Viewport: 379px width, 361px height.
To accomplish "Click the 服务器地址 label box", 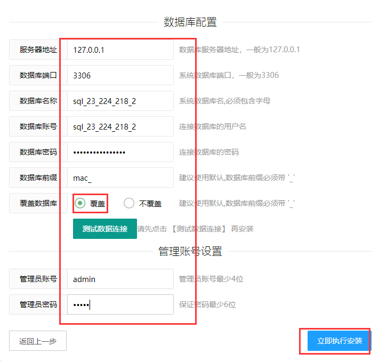I will tap(38, 50).
